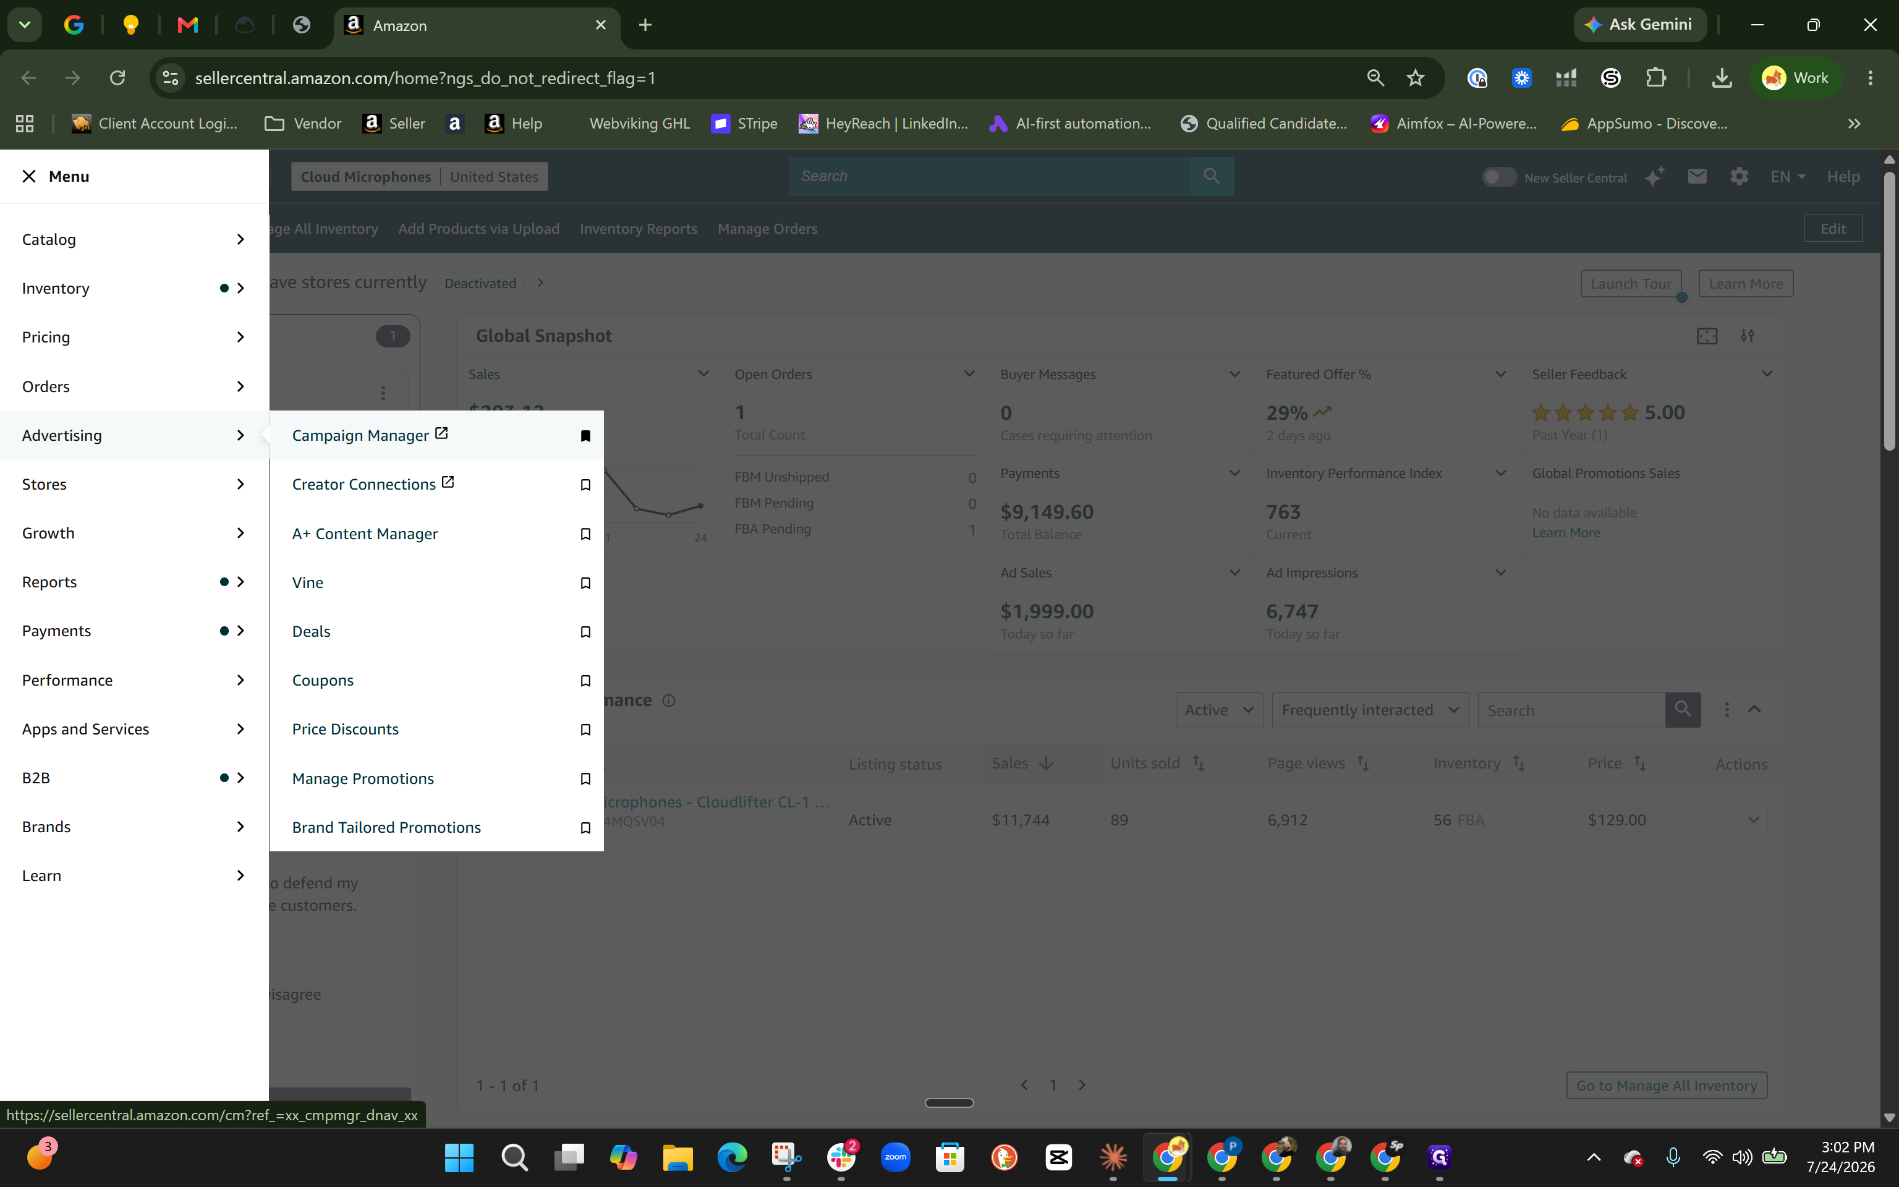Reload the page with refresh icon

click(117, 78)
